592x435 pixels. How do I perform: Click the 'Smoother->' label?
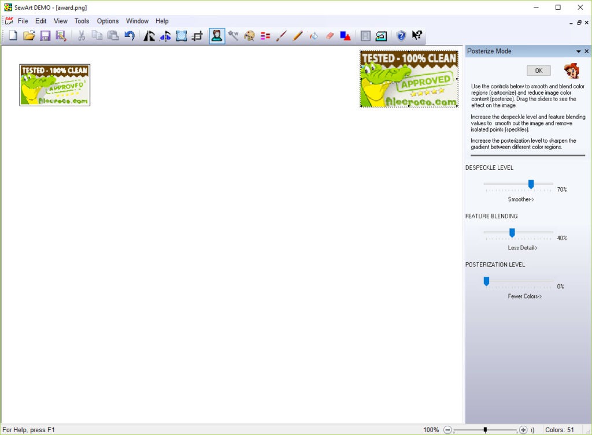pos(521,199)
